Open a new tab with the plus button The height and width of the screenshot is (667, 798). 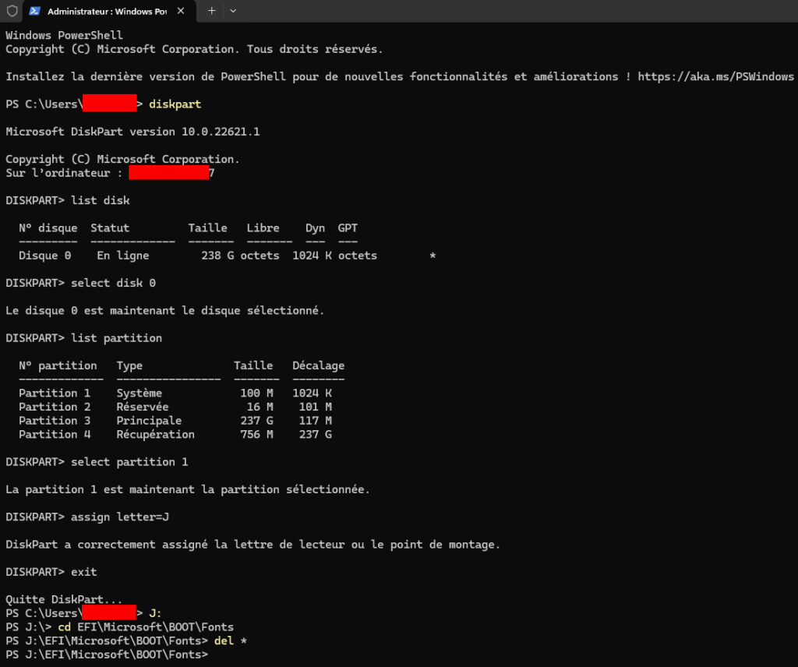pyautogui.click(x=211, y=11)
